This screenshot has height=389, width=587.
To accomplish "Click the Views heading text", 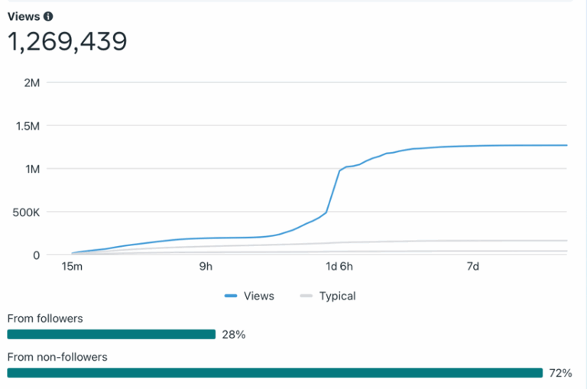I will [x=24, y=17].
